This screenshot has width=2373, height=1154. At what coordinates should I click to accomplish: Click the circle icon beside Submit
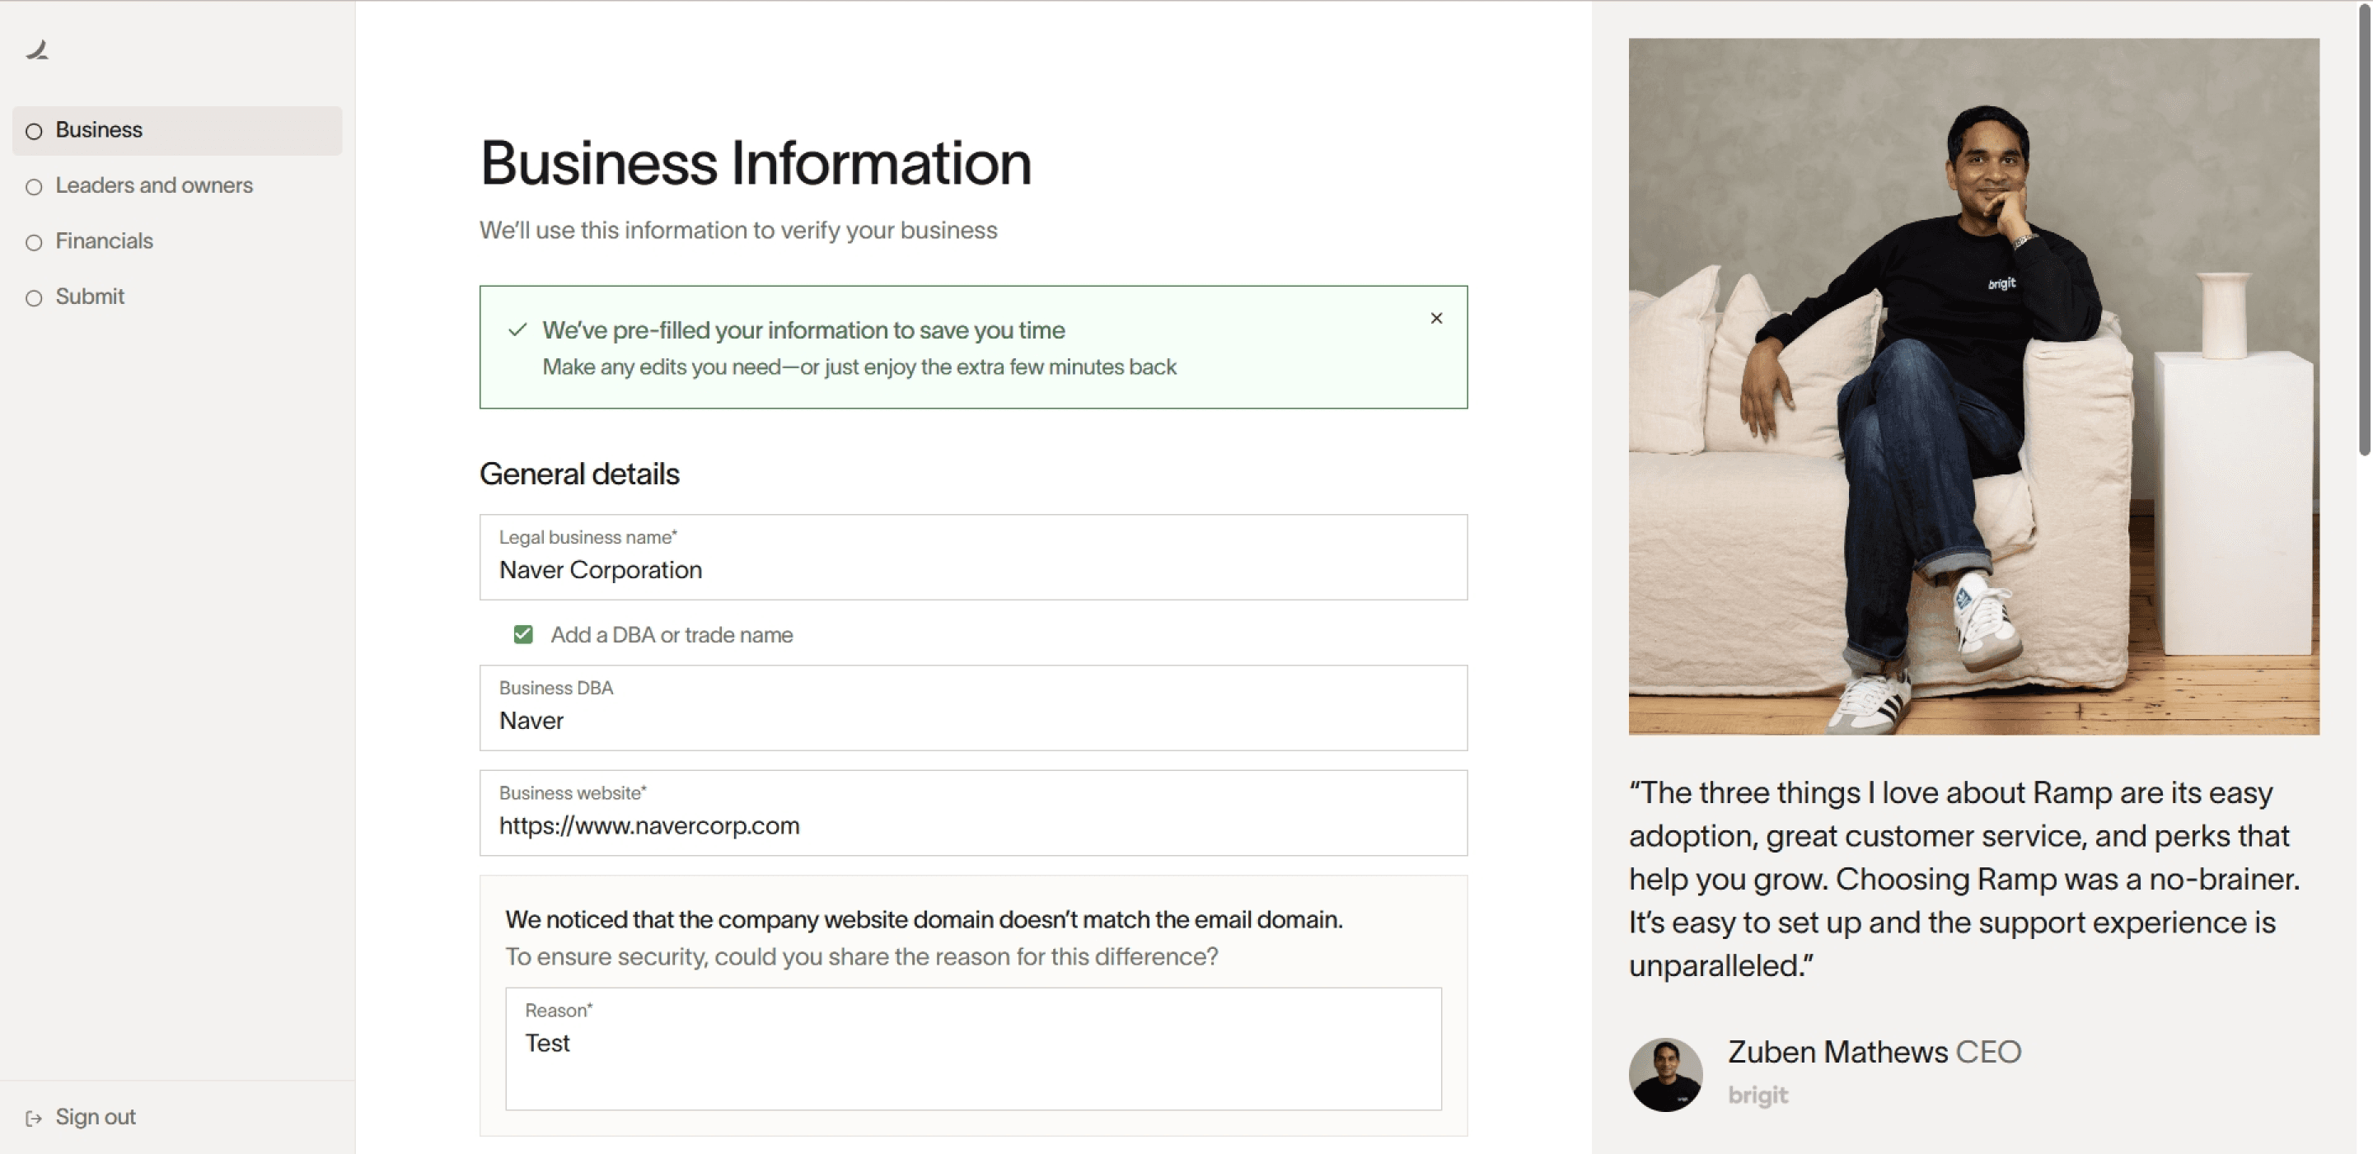(x=34, y=298)
